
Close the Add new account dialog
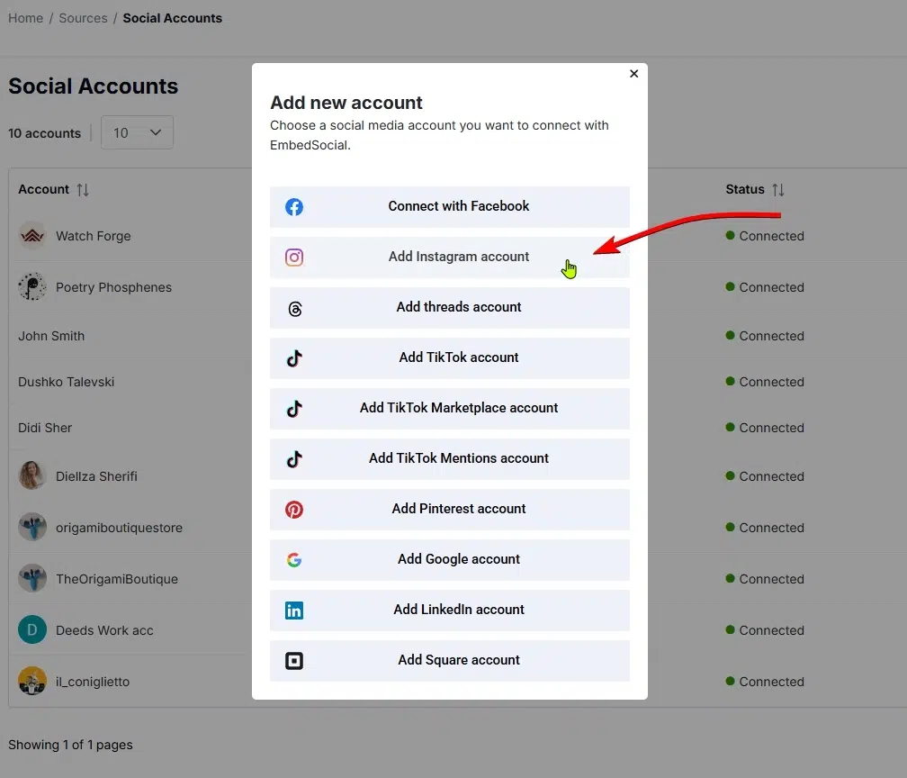pyautogui.click(x=633, y=74)
